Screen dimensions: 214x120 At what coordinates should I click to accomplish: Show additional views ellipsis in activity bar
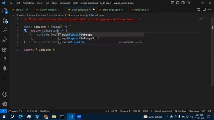point(5,78)
